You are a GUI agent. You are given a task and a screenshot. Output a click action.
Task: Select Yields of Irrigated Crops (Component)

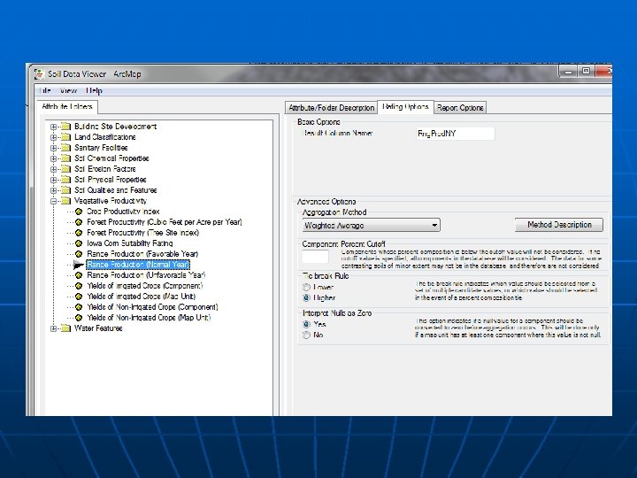[144, 286]
